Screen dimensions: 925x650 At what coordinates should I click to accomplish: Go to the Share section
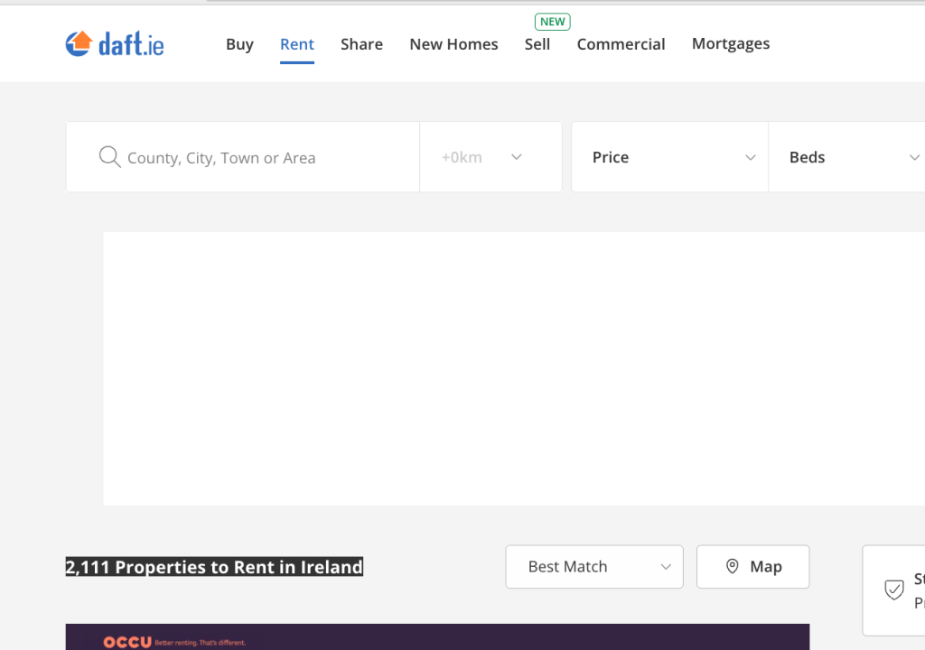click(361, 44)
